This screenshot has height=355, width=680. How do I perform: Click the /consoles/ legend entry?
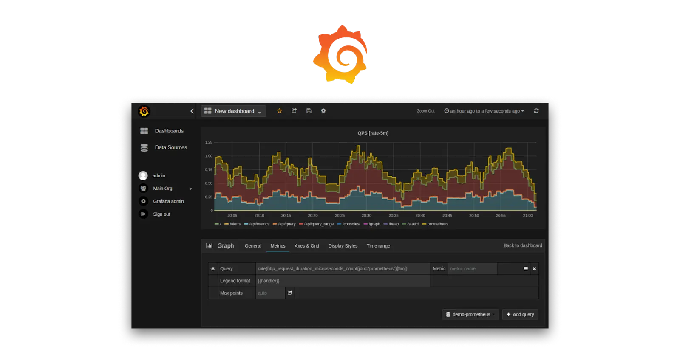[349, 224]
